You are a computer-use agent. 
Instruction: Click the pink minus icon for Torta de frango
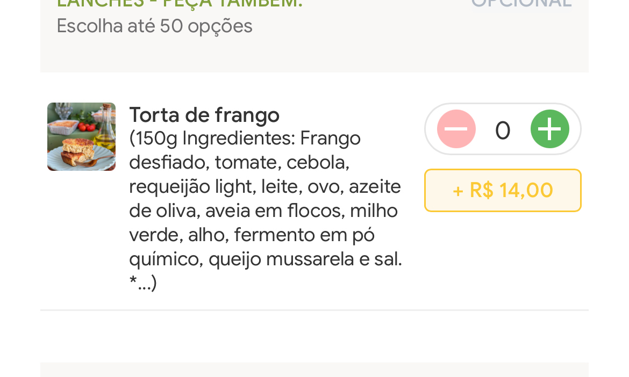(x=455, y=129)
